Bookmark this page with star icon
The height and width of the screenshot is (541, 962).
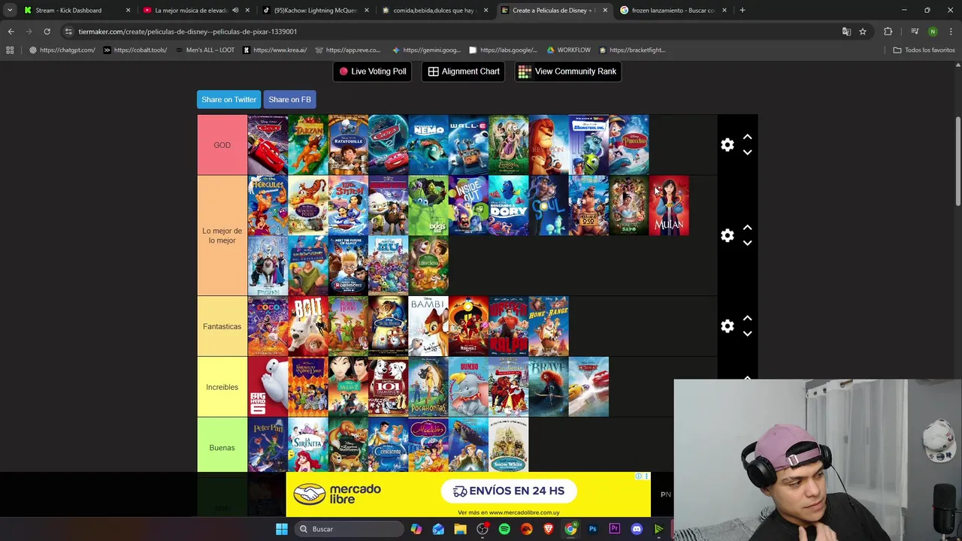pos(863,32)
